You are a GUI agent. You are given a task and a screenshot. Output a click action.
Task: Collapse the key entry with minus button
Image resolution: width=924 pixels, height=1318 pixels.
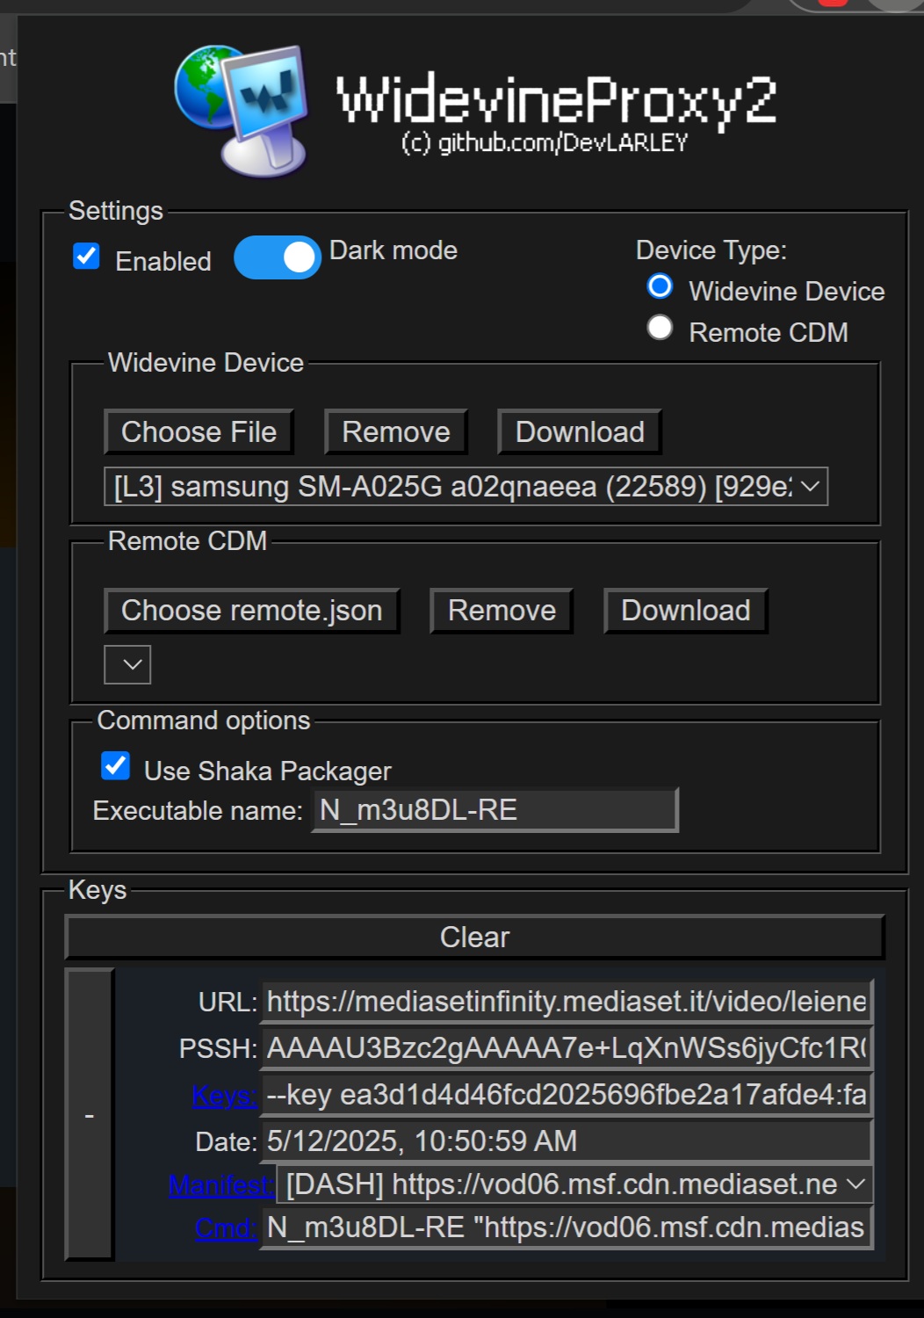(x=90, y=1115)
